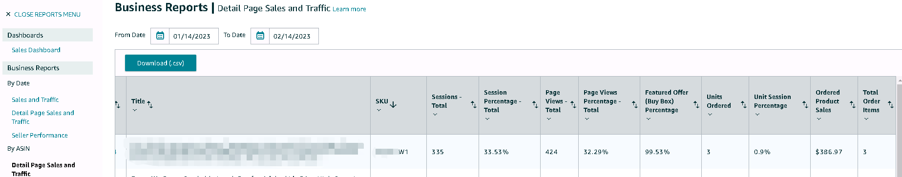Expand the chevron under Title header

coord(135,110)
